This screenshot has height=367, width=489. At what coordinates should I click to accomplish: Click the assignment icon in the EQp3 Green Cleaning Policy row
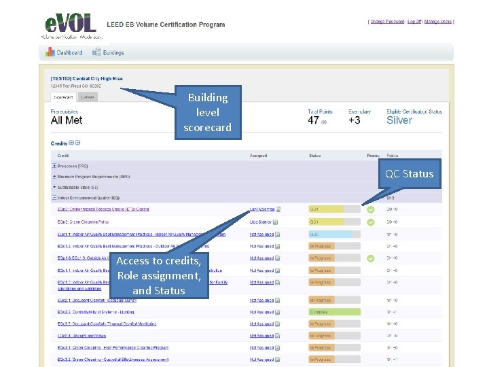pos(275,222)
